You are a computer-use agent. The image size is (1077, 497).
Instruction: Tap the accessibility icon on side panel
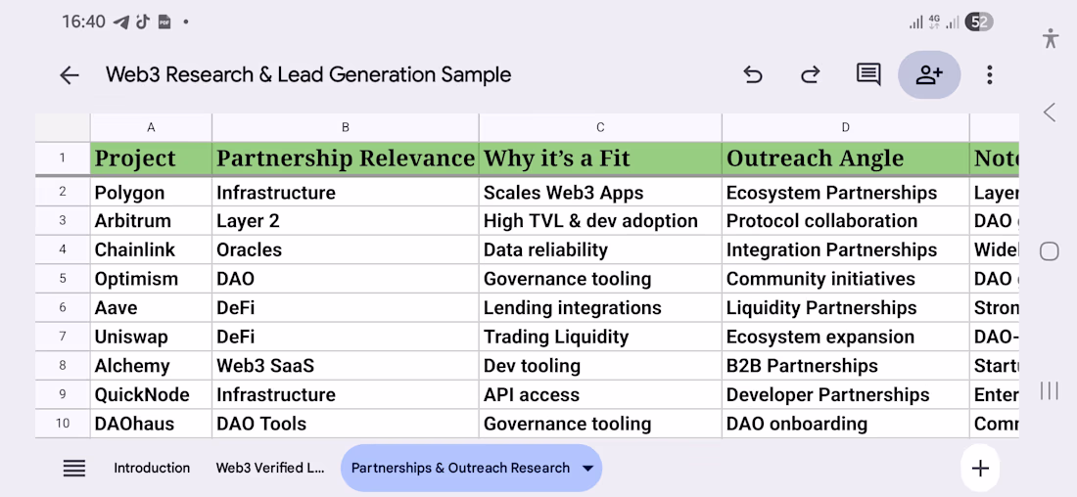(x=1051, y=39)
